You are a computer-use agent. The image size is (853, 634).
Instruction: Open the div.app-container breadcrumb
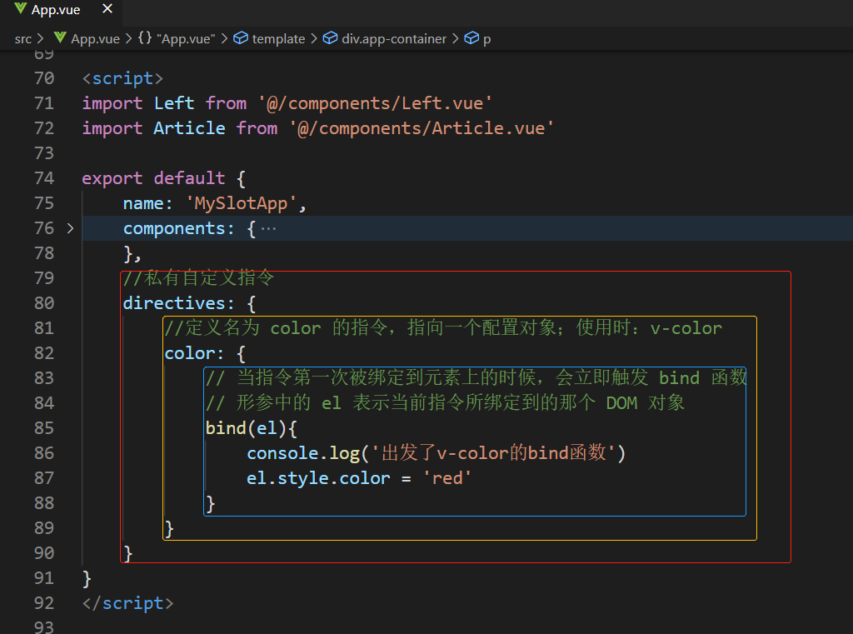pos(394,38)
